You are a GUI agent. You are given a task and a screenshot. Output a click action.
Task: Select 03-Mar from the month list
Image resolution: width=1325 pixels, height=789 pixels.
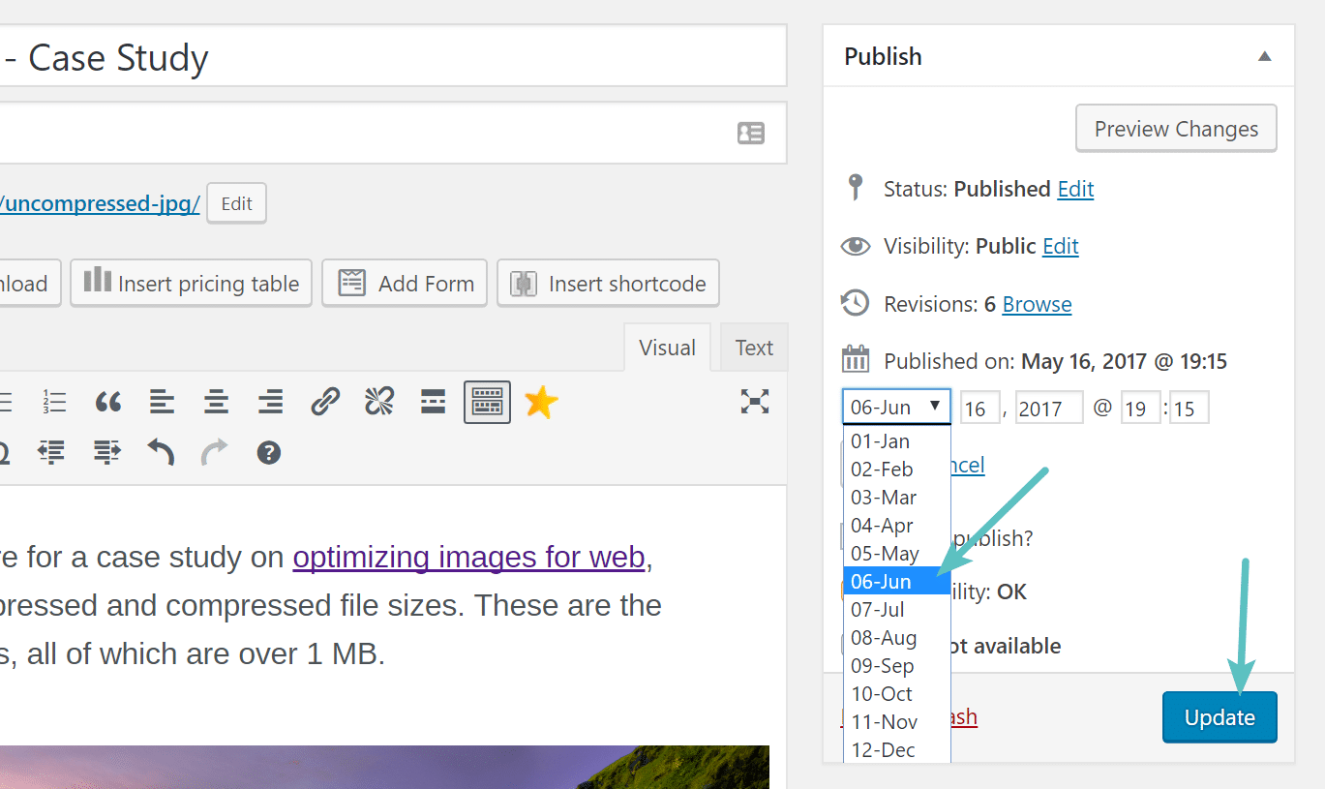tap(884, 497)
